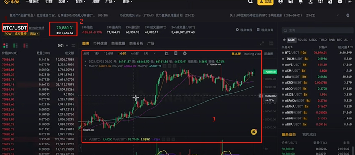Switch to the 币种信息 tab
355x155 pixels.
[x=100, y=43]
